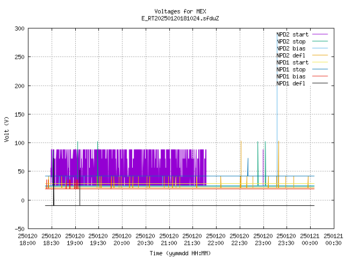Click the y-axis tick value 50
Viewport: 344px width, 258px height.
[21, 171]
